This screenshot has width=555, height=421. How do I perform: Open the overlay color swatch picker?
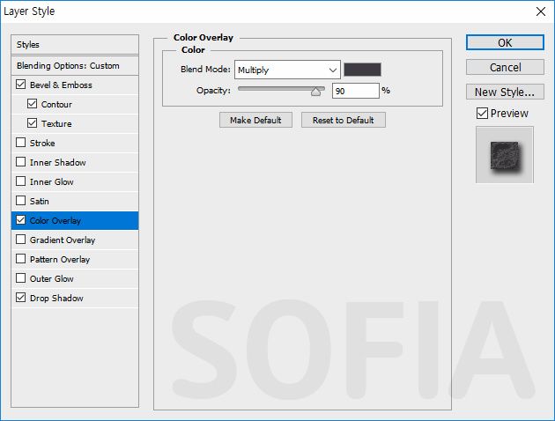(362, 70)
